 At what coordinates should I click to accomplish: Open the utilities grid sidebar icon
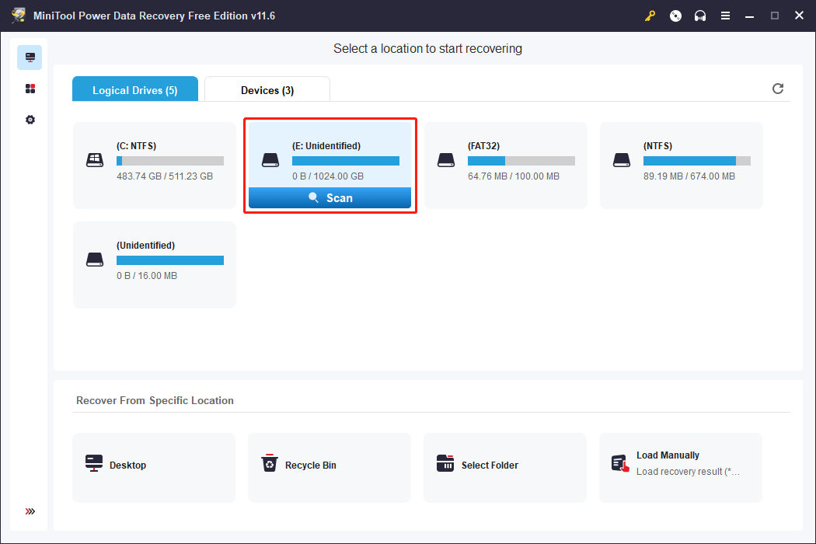[30, 89]
